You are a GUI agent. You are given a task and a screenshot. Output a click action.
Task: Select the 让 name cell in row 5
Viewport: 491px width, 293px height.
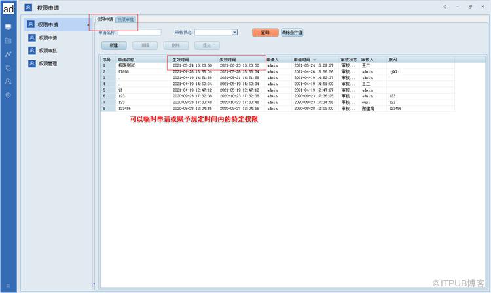[143, 90]
